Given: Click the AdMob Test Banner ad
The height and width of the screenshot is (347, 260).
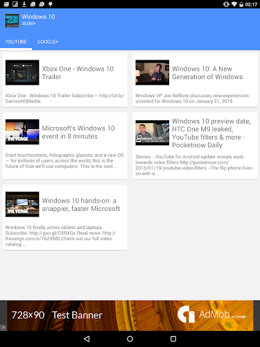Looking at the screenshot, I should pos(130,316).
